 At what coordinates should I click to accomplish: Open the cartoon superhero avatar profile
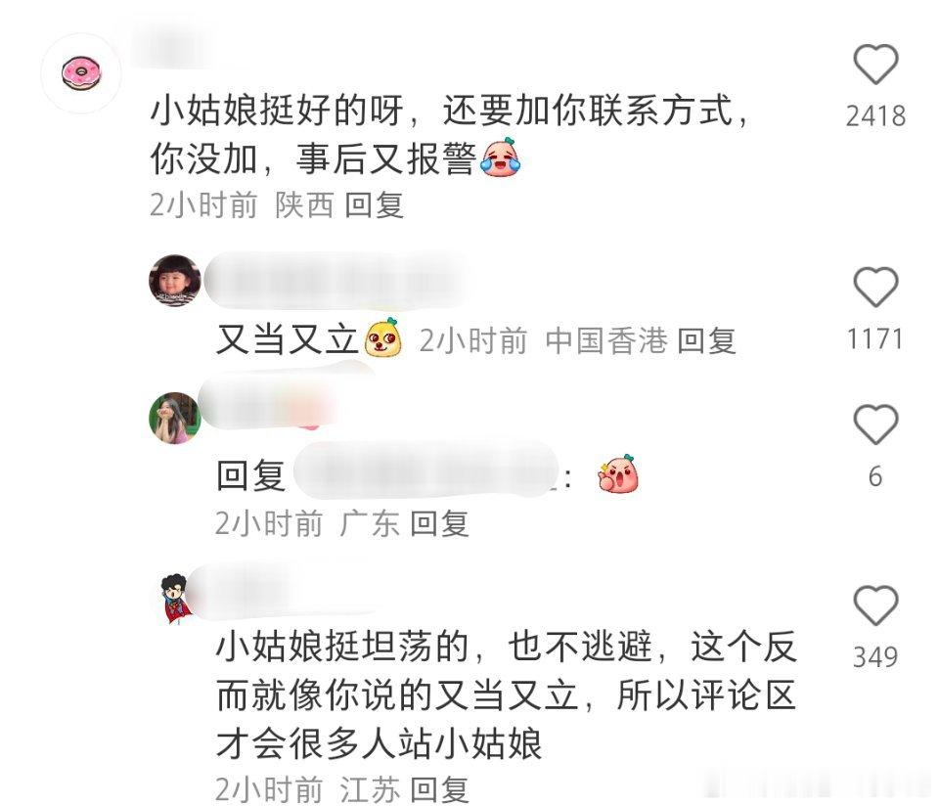pyautogui.click(x=175, y=599)
